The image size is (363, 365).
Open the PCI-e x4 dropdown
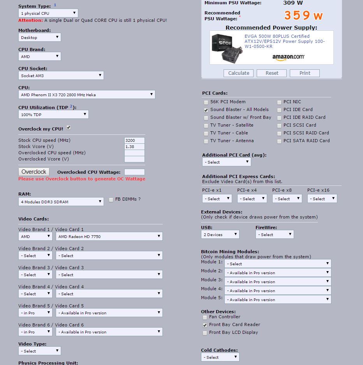coord(252,199)
